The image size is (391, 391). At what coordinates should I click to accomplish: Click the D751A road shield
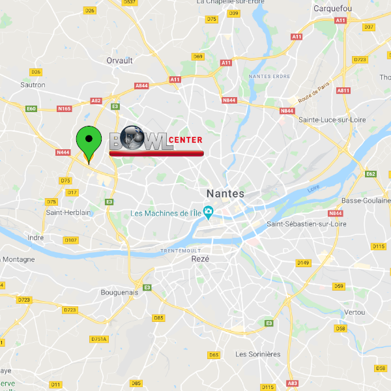coord(99,339)
